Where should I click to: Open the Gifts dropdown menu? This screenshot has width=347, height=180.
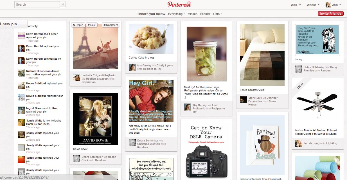tap(218, 14)
